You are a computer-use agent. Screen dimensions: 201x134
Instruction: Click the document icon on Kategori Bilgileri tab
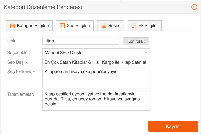pyautogui.click(x=12, y=26)
